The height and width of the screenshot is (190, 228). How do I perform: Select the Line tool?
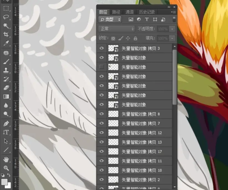(x=6, y=150)
